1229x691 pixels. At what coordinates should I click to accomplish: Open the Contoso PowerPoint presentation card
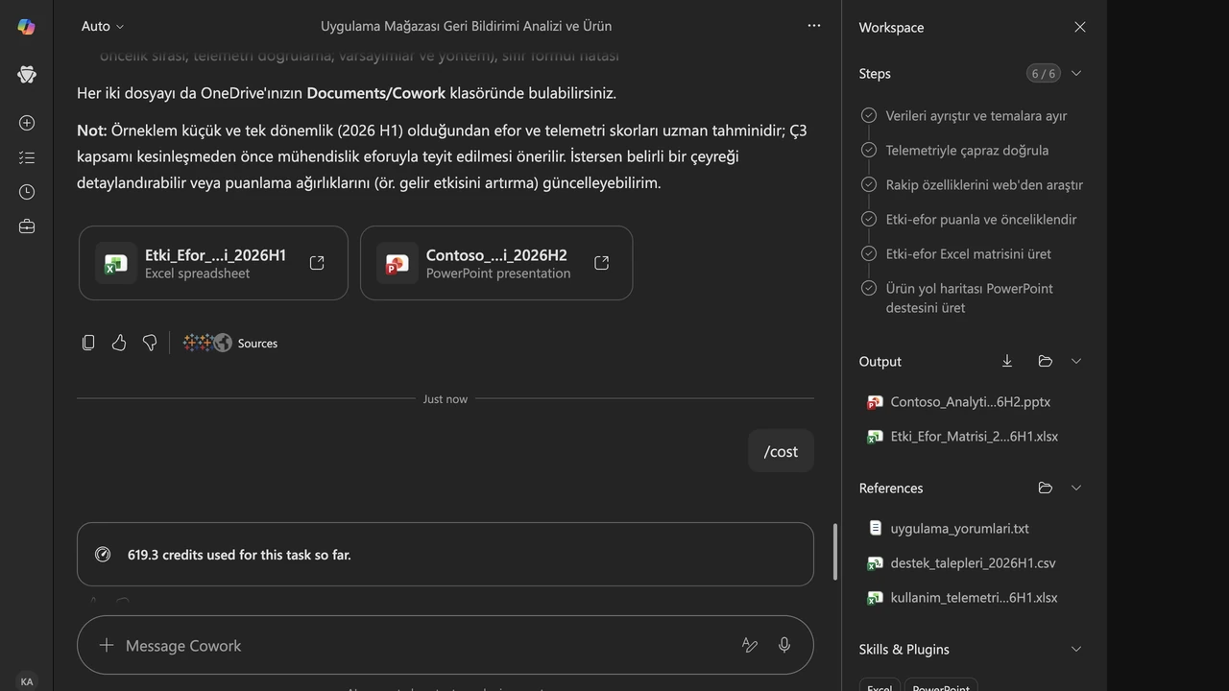pyautogui.click(x=496, y=263)
